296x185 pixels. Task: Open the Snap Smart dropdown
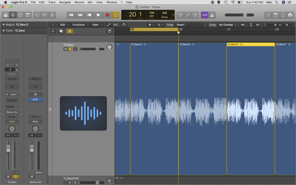[191, 25]
